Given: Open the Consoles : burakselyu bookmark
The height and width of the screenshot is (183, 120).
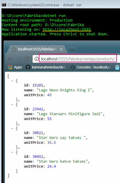Looking at the screenshot, I should 91,67.
